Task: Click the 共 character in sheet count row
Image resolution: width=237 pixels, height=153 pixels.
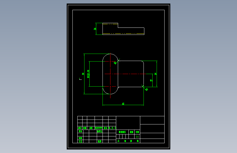Action: point(119,141)
